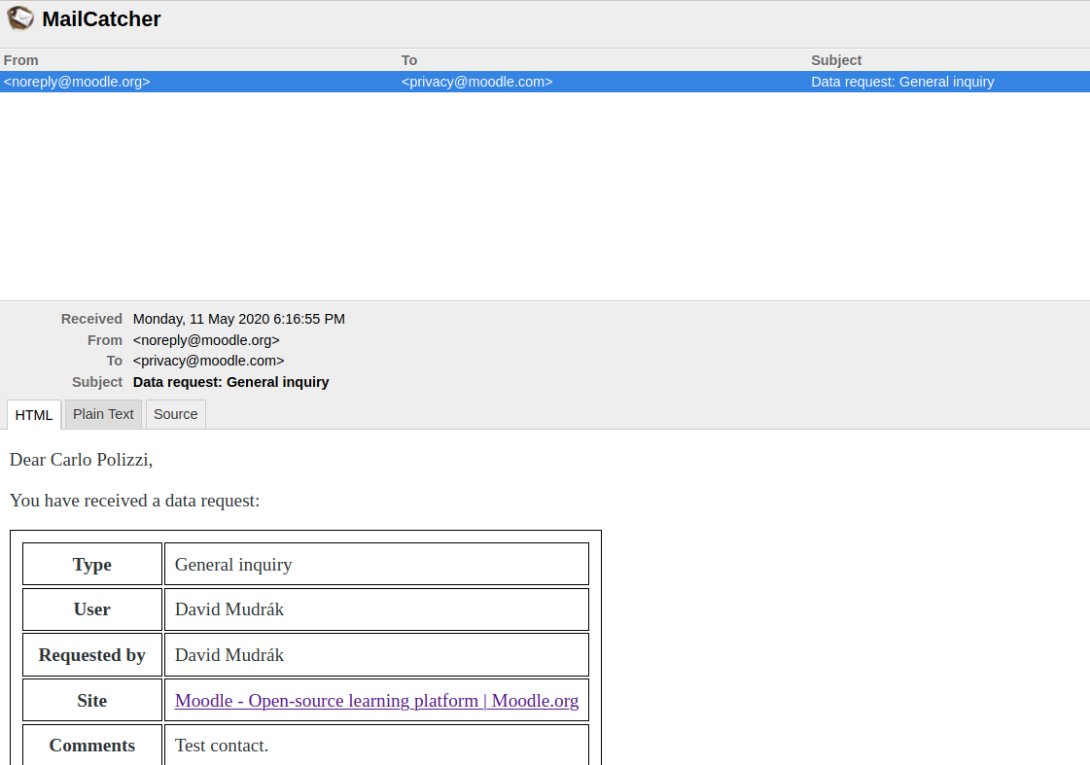Click the User value 'David Mudrák'
The width and height of the screenshot is (1090, 765).
click(376, 609)
